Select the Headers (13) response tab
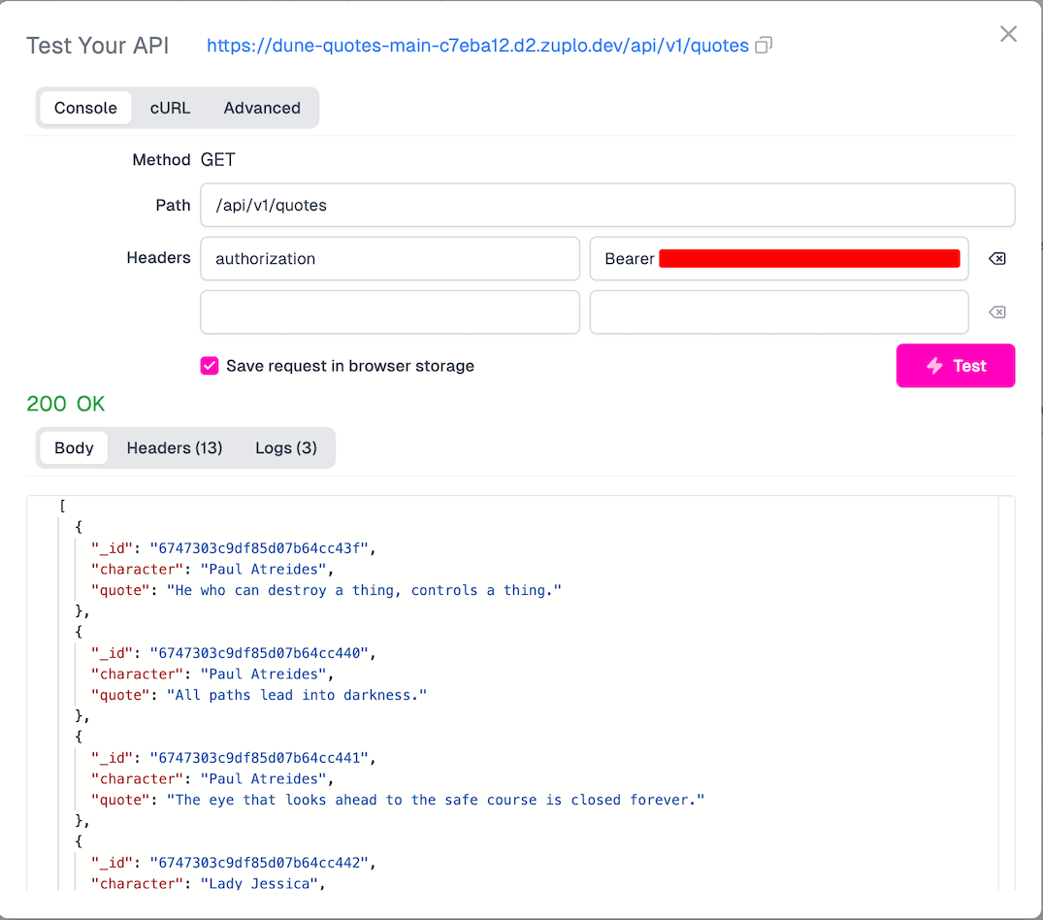This screenshot has height=920, width=1043. point(175,447)
